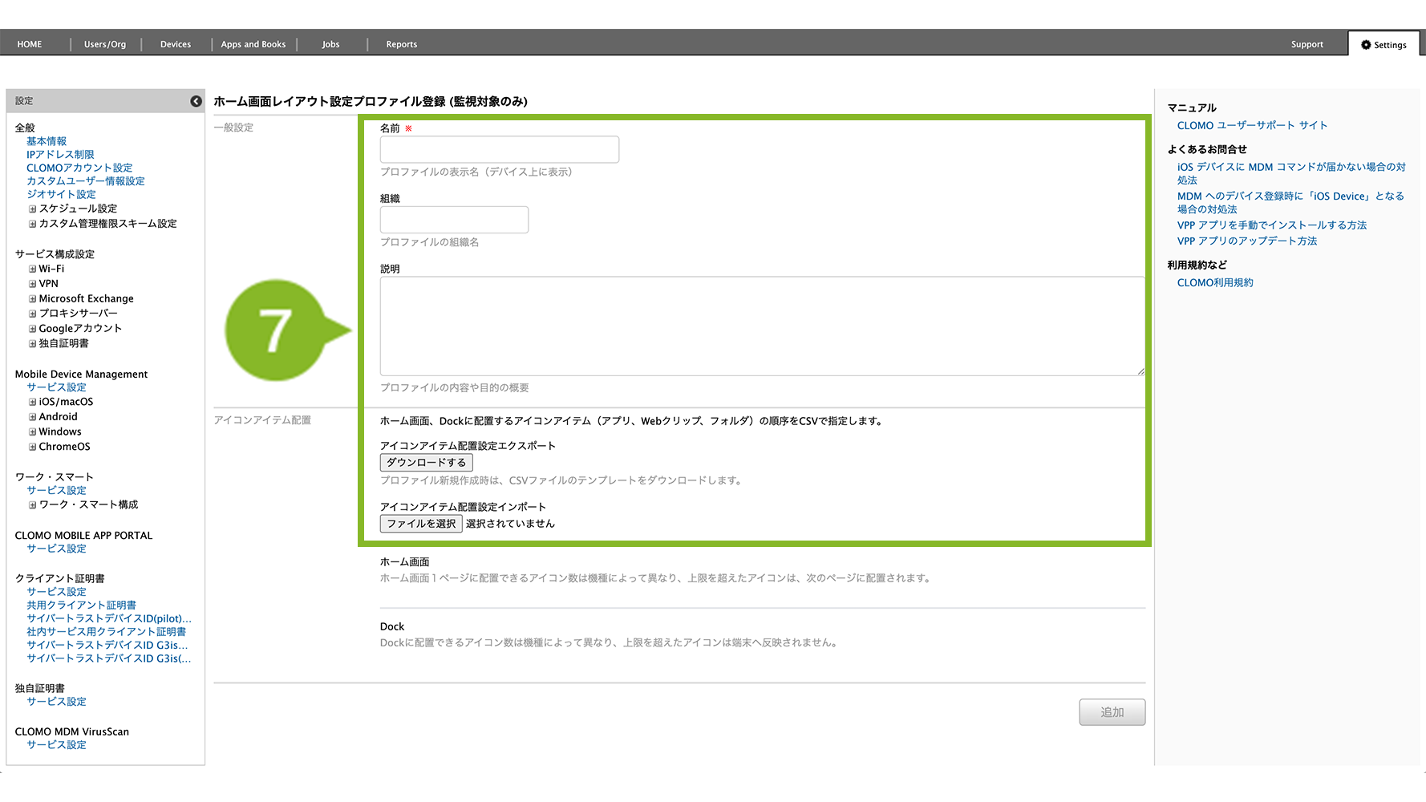Expand the スケジュール設定 node
This screenshot has width=1426, height=802.
click(33, 209)
